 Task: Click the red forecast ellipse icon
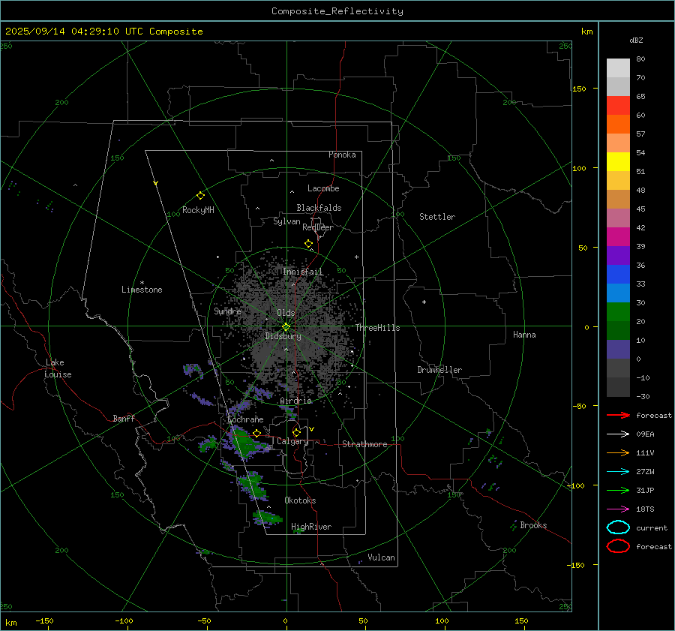(x=618, y=546)
